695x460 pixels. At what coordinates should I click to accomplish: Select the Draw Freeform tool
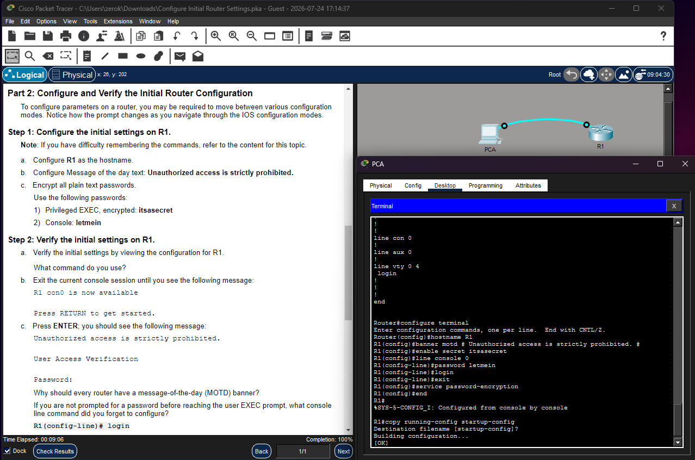tap(159, 56)
